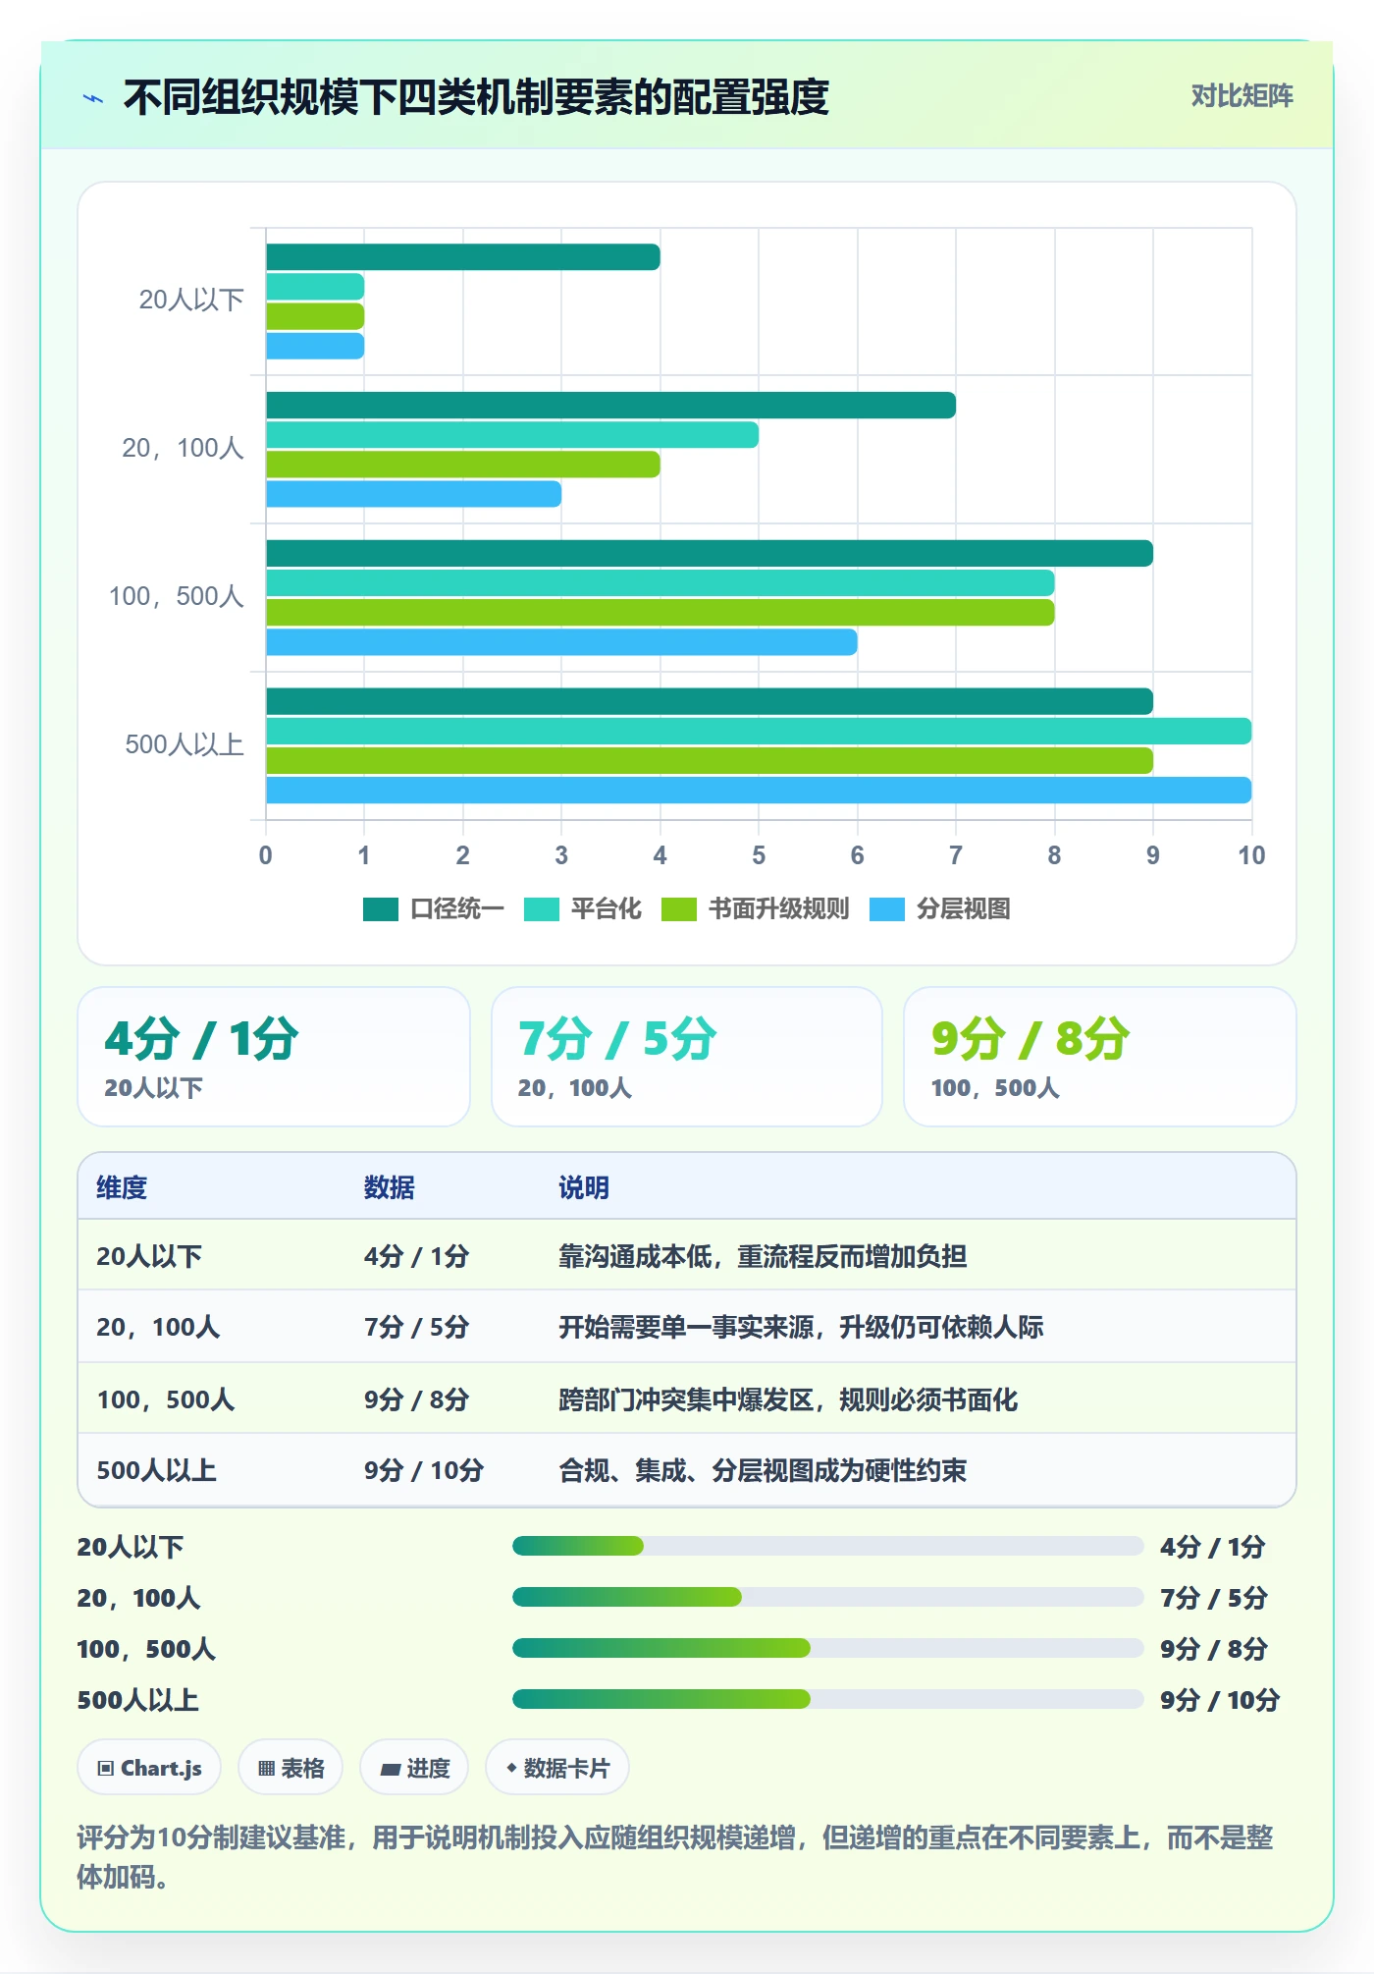
Task: Click the footnote starting with 评分为10分制建议基准
Action: coord(675,1856)
